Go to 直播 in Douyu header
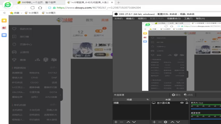 (105, 20)
